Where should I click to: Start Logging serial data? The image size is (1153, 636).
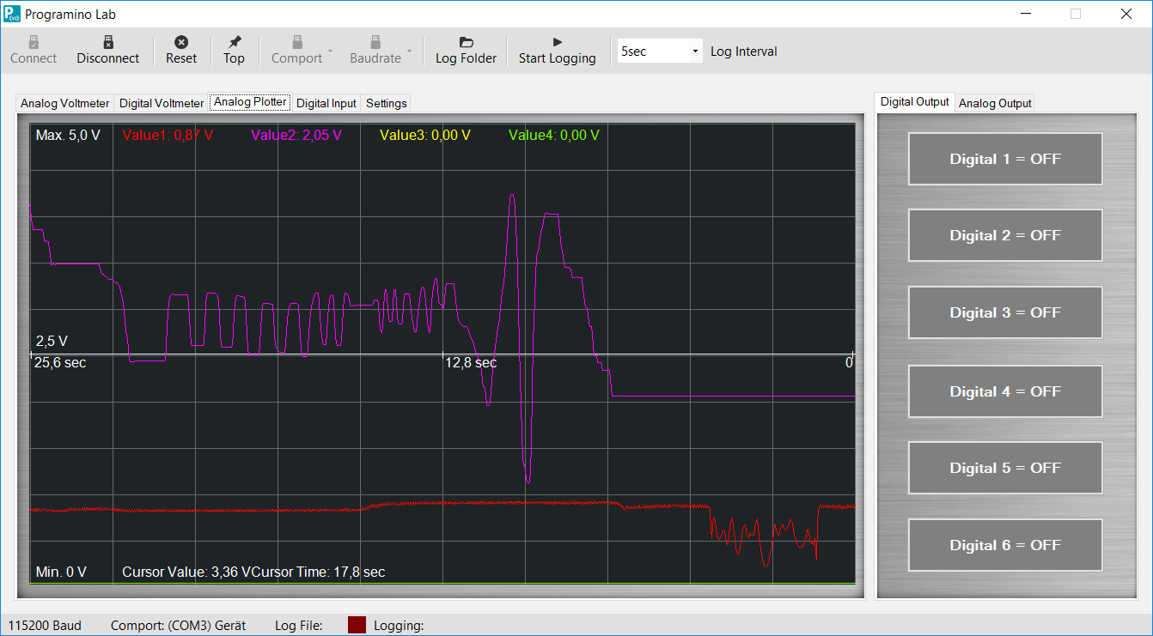[x=557, y=49]
